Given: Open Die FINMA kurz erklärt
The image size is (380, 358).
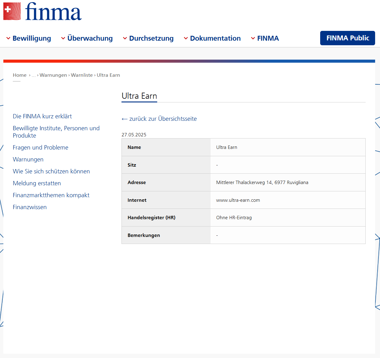Looking at the screenshot, I should click(x=42, y=116).
